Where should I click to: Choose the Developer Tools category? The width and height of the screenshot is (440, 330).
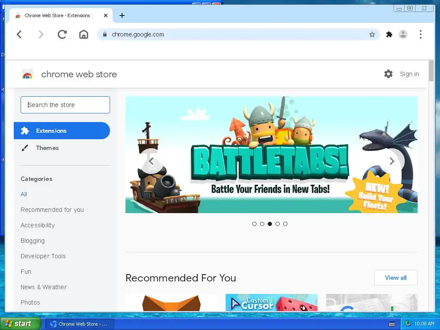(x=43, y=256)
